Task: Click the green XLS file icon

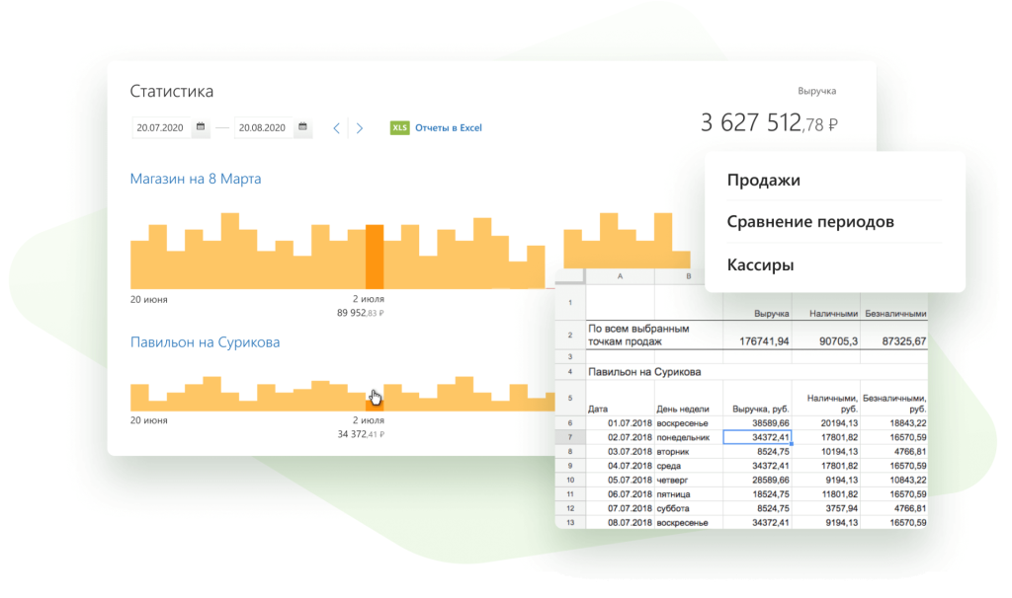Action: (399, 127)
